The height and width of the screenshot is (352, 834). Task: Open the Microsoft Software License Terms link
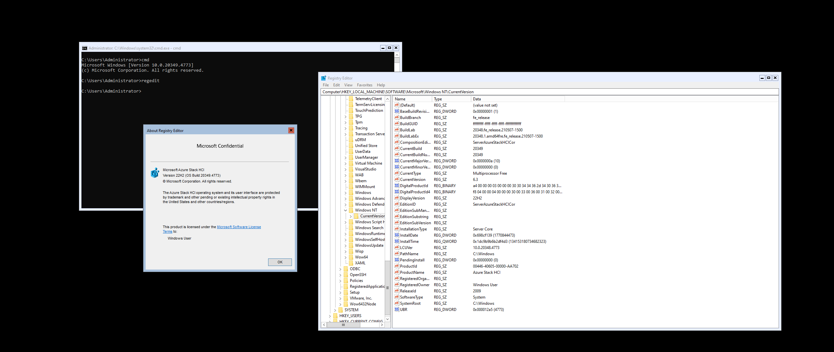tap(239, 227)
